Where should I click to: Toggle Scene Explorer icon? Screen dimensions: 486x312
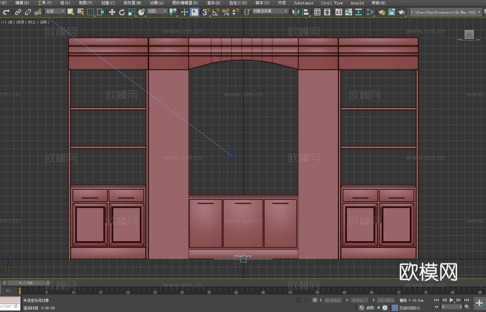317,12
